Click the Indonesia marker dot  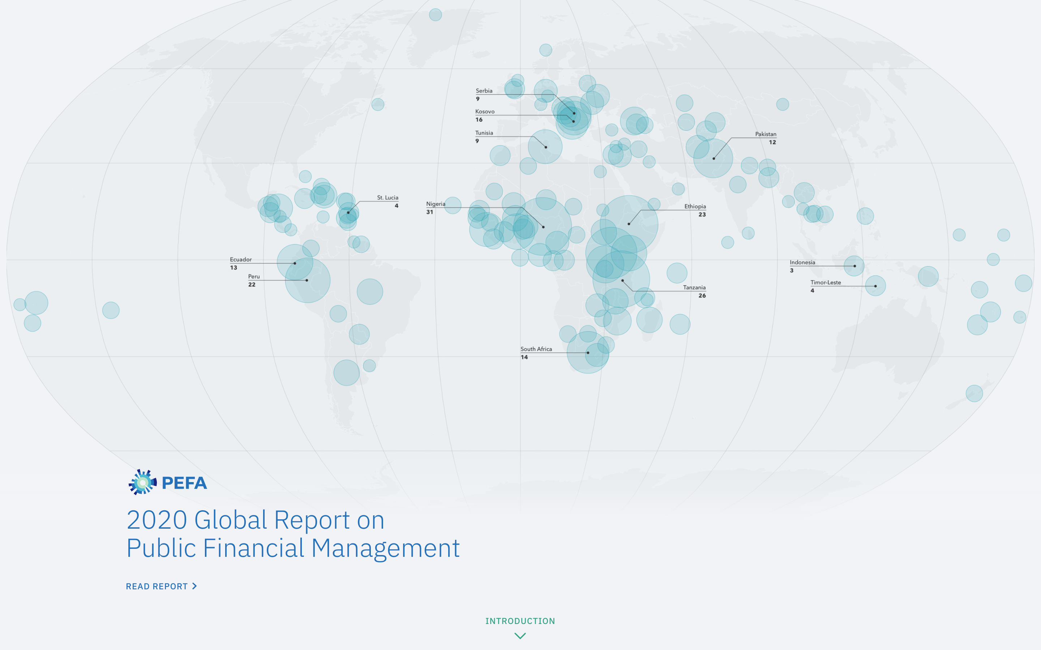[x=854, y=266]
